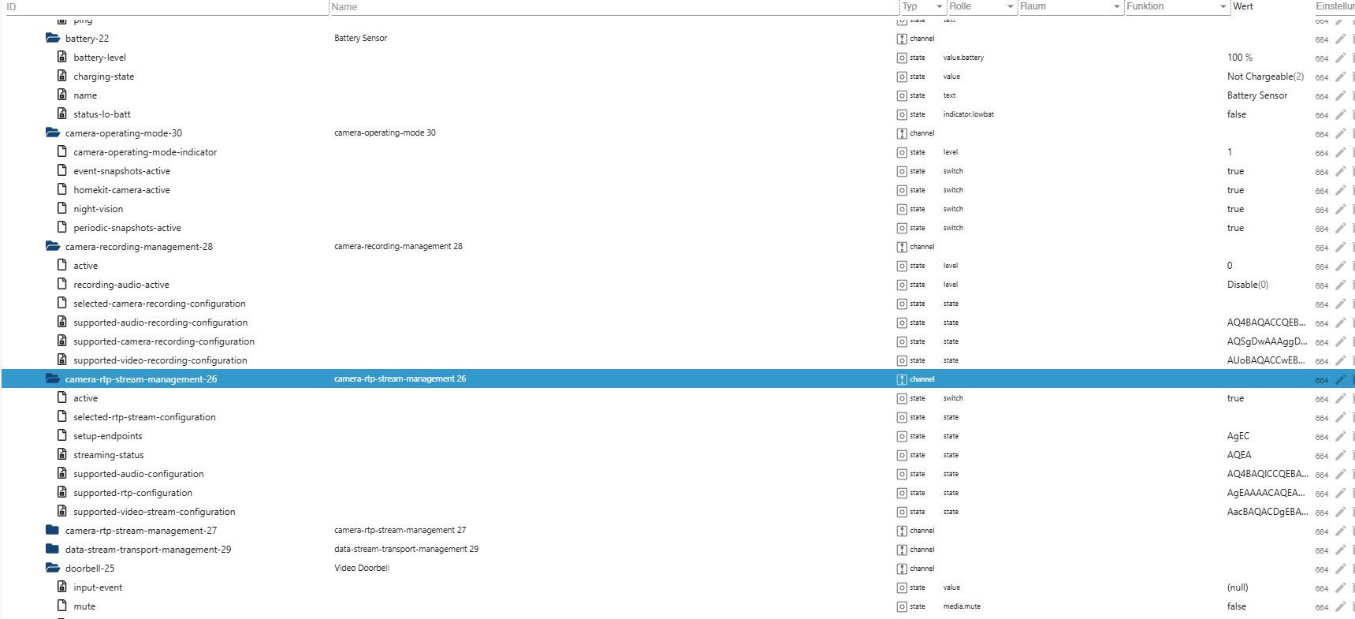Click the 'Battery Sensor' value in name row

coord(1257,95)
